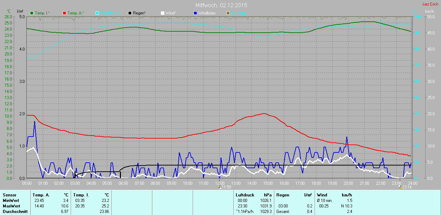The image size is (441, 215).
Task: Click the minimum time '23:45' cell
Action: pos(39,201)
